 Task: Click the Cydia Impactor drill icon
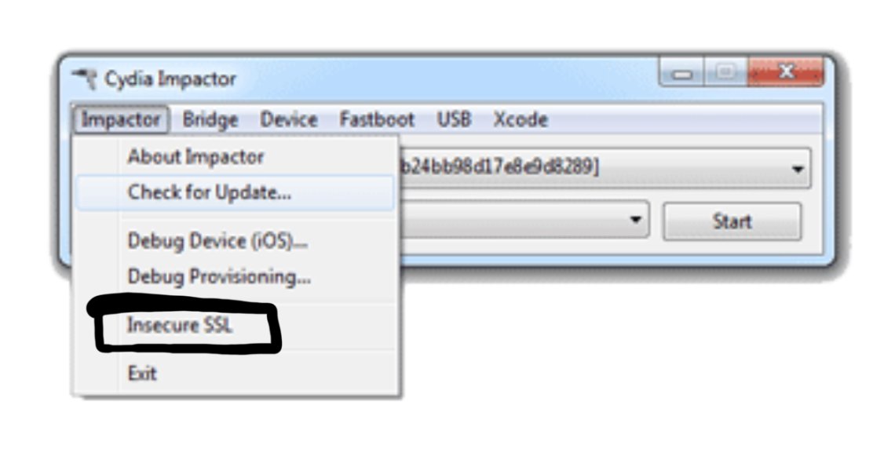(85, 78)
